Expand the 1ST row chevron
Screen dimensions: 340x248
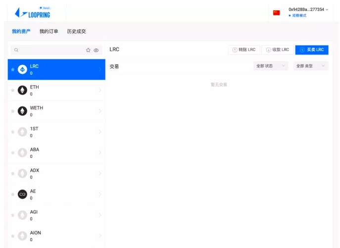point(100,132)
